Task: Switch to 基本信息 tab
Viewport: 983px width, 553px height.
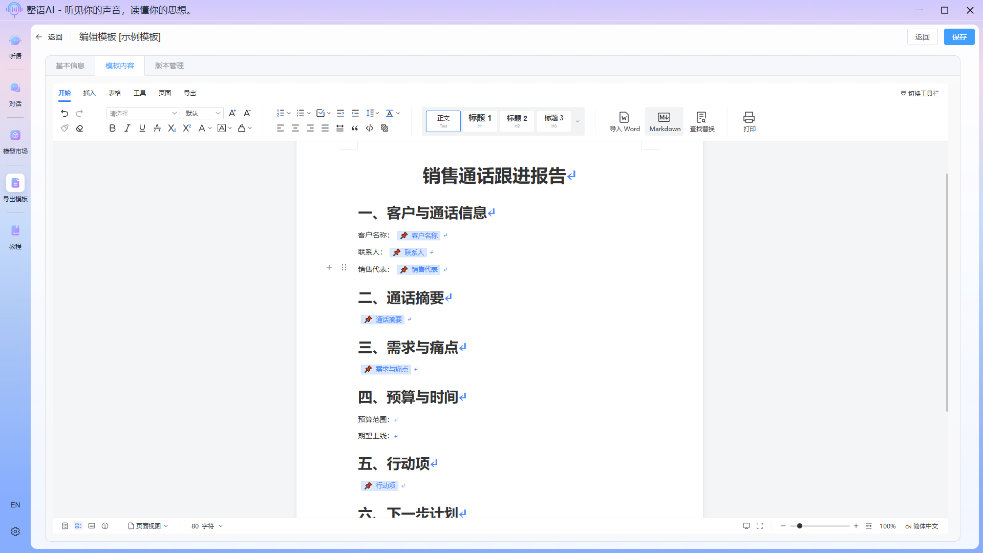Action: [70, 66]
